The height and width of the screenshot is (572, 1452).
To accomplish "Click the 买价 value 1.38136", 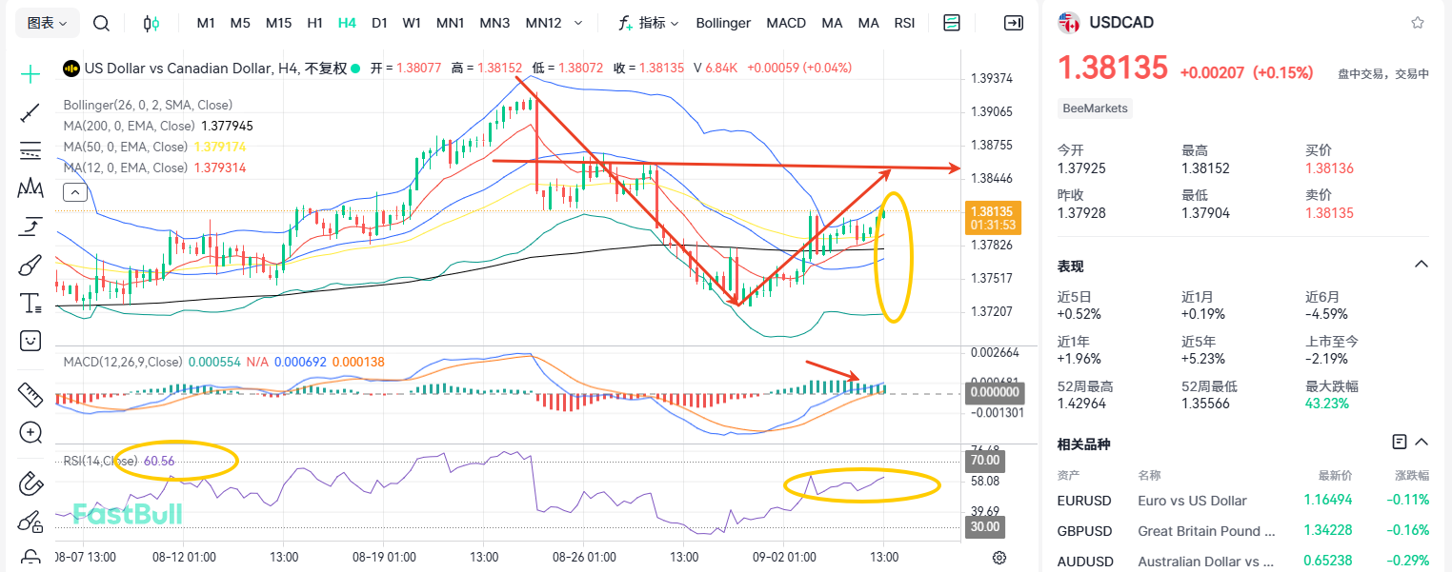I will pos(1327,168).
